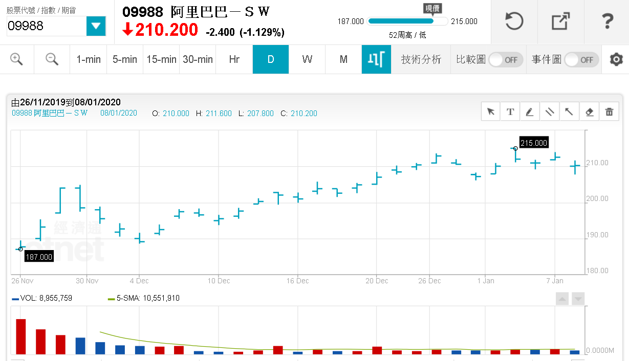629x361 pixels.
Task: Zoom out of the chart
Action: pyautogui.click(x=52, y=59)
